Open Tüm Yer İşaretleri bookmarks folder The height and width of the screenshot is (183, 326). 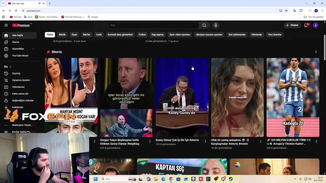(314, 17)
